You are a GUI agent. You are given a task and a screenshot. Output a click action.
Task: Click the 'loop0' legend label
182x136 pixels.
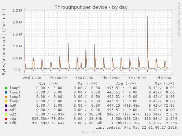click(x=15, y=88)
